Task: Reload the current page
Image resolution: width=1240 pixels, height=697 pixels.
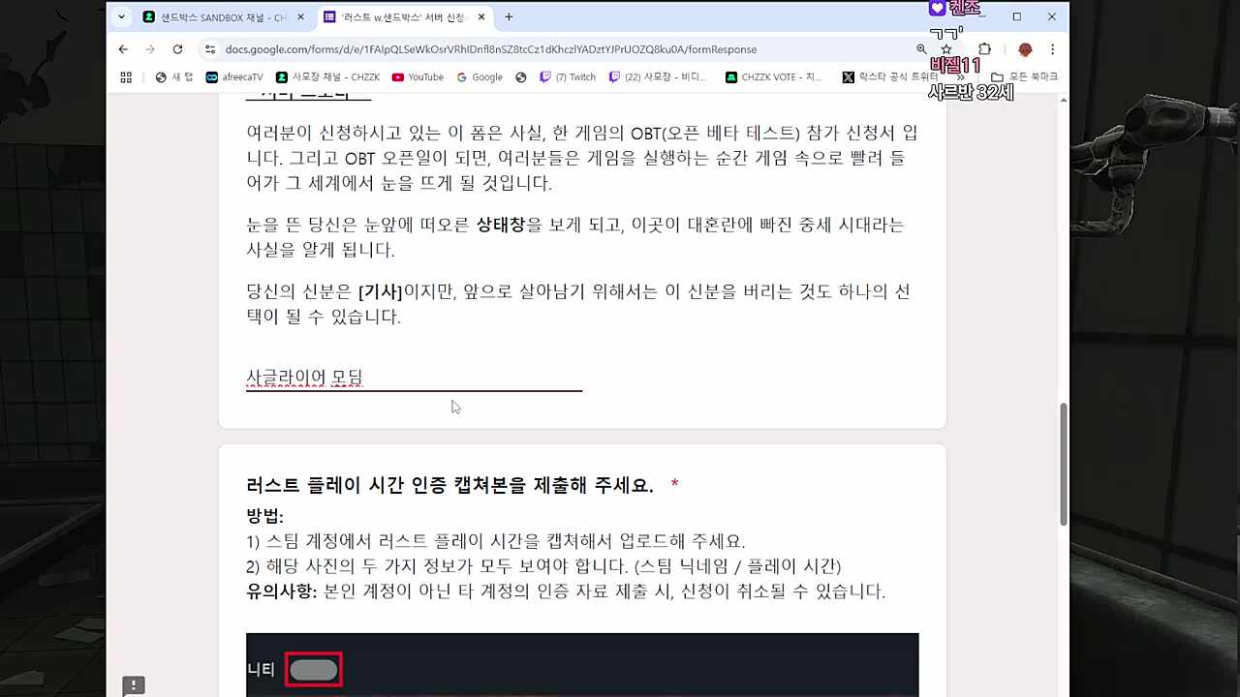Action: click(177, 49)
